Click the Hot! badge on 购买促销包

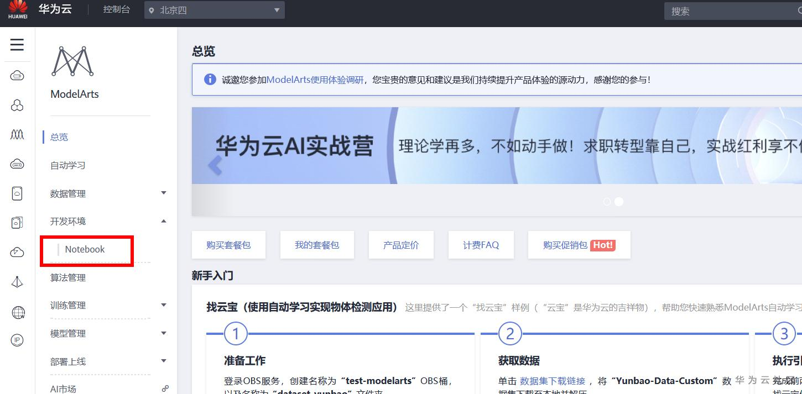(603, 245)
